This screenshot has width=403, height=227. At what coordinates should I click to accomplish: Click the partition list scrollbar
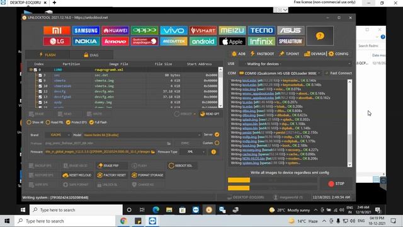(220, 87)
